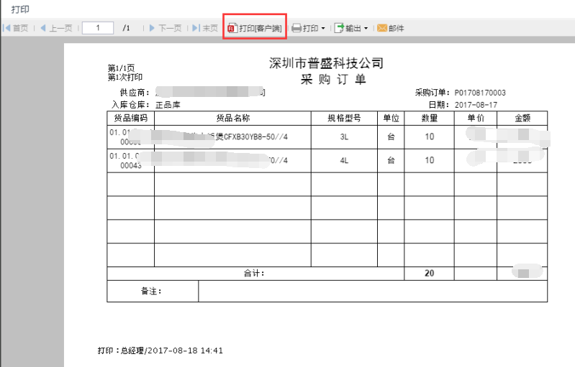
Task: Click the 规格型号 cell showing 3L
Action: (x=344, y=136)
